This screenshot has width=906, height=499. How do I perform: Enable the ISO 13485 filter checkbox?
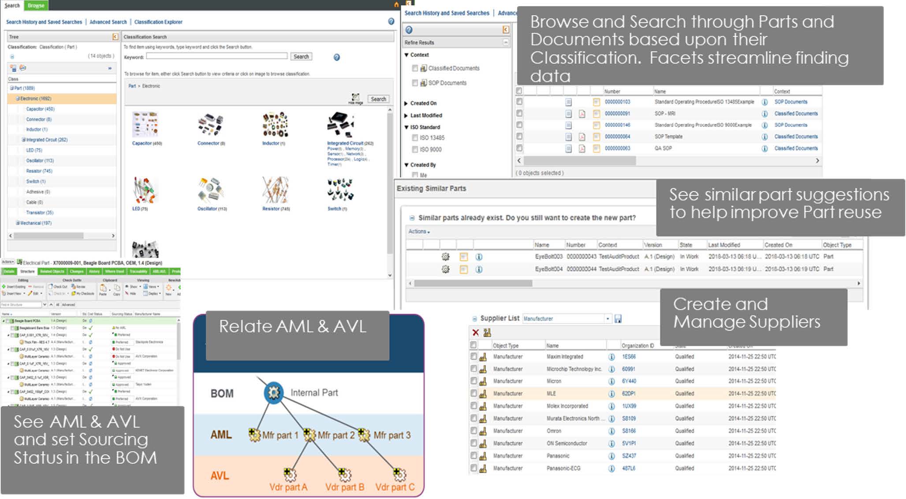415,138
